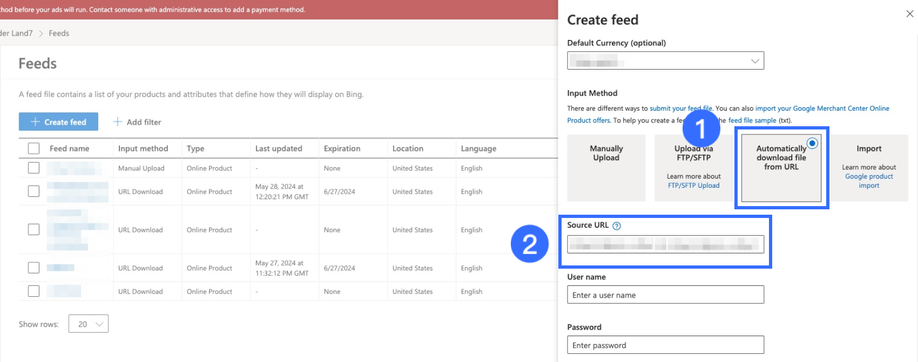Focus the Enter password field
Image resolution: width=918 pixels, height=362 pixels.
tap(665, 345)
